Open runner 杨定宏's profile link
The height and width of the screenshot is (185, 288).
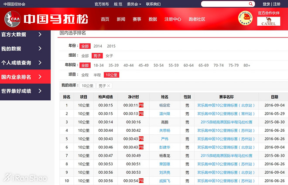coord(165,105)
